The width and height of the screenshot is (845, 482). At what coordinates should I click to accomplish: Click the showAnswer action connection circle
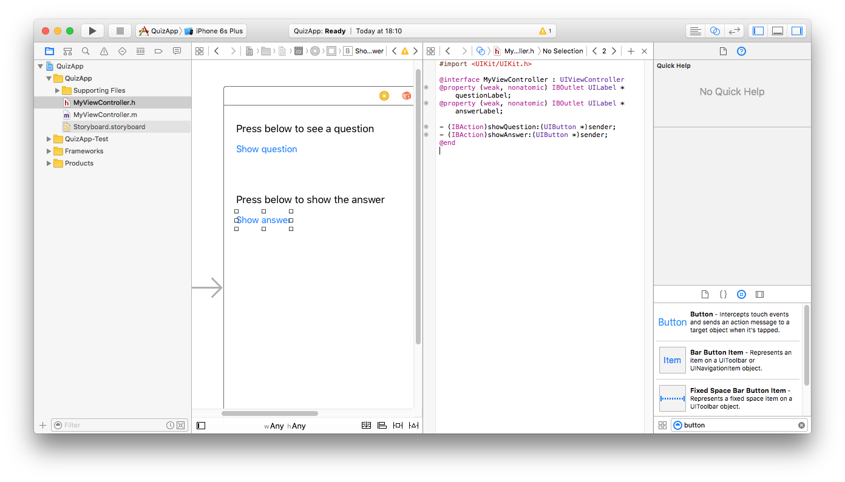(x=427, y=135)
